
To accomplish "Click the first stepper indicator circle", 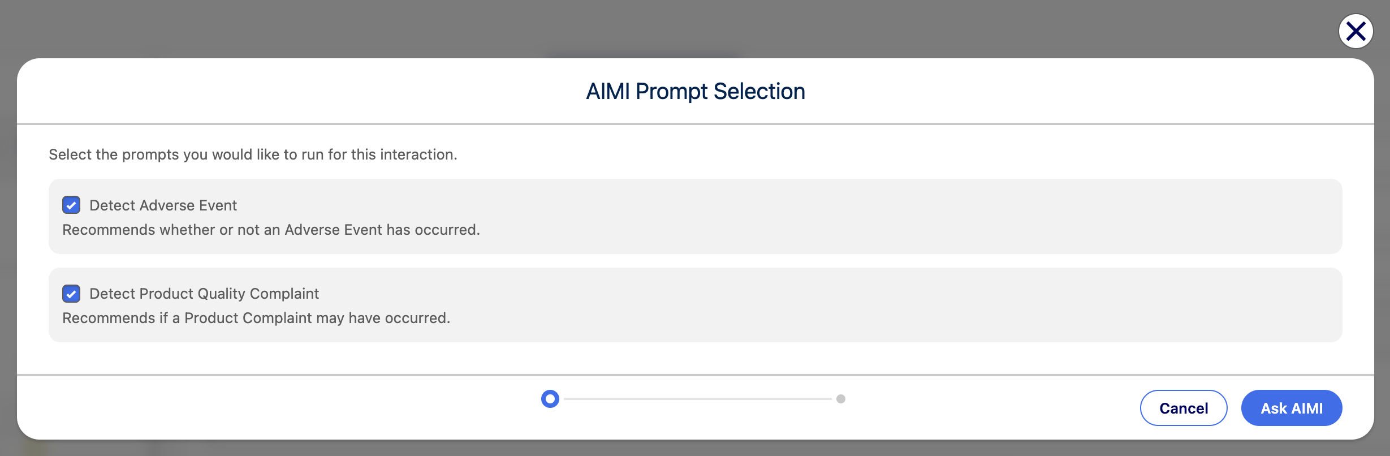I will (x=550, y=399).
